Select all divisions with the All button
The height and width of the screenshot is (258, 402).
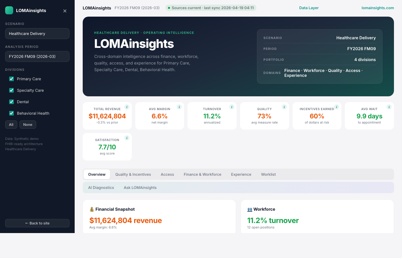pyautogui.click(x=11, y=125)
